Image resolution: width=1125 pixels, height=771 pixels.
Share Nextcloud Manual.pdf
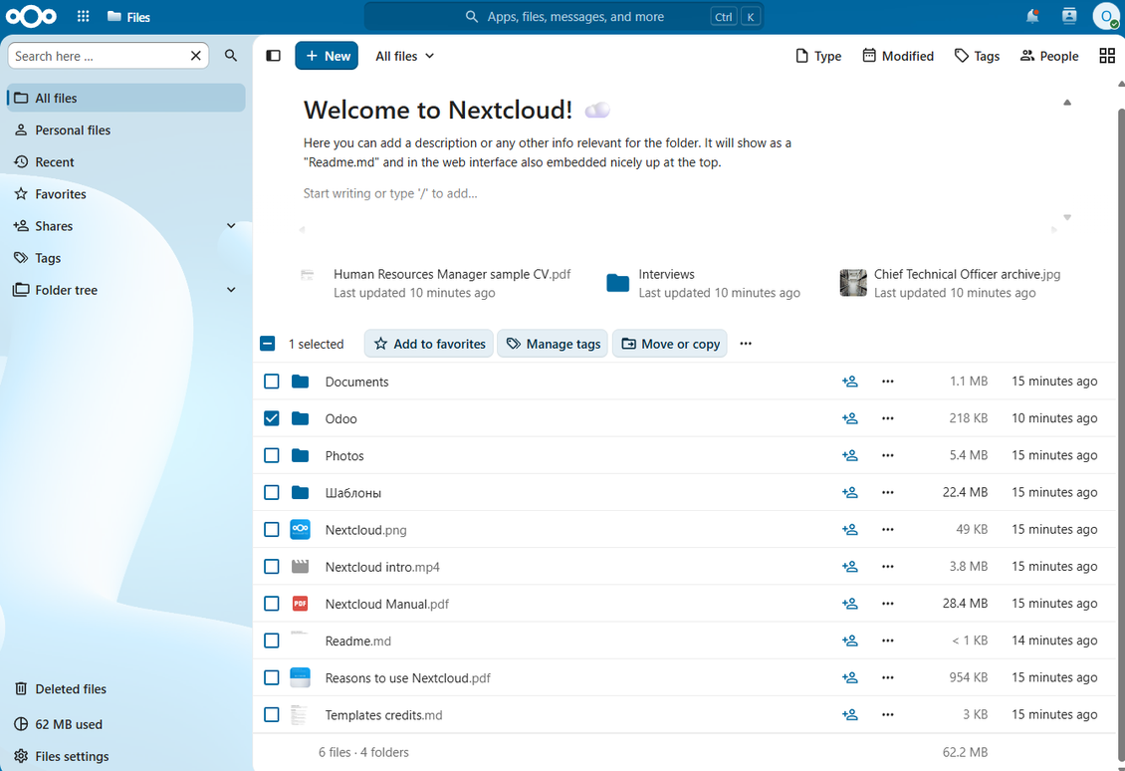[x=849, y=604]
